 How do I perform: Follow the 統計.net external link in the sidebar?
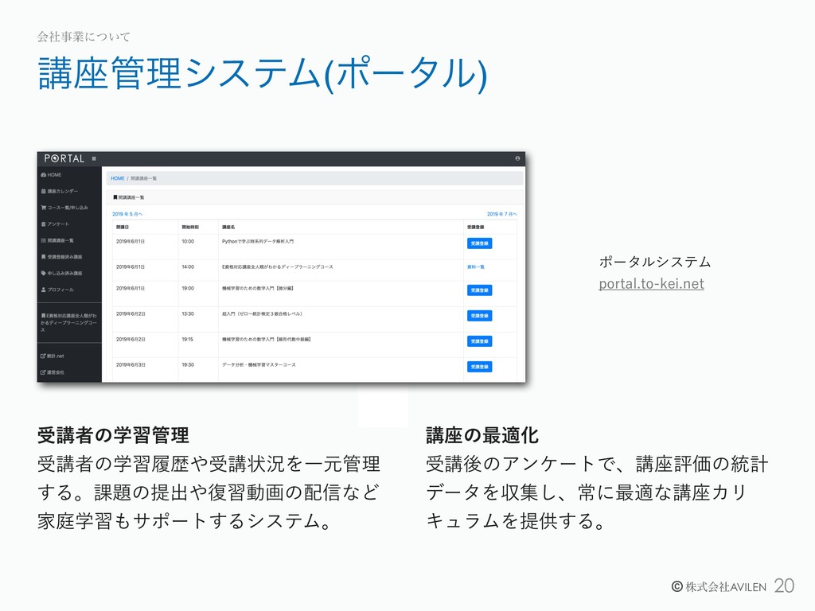click(x=53, y=356)
